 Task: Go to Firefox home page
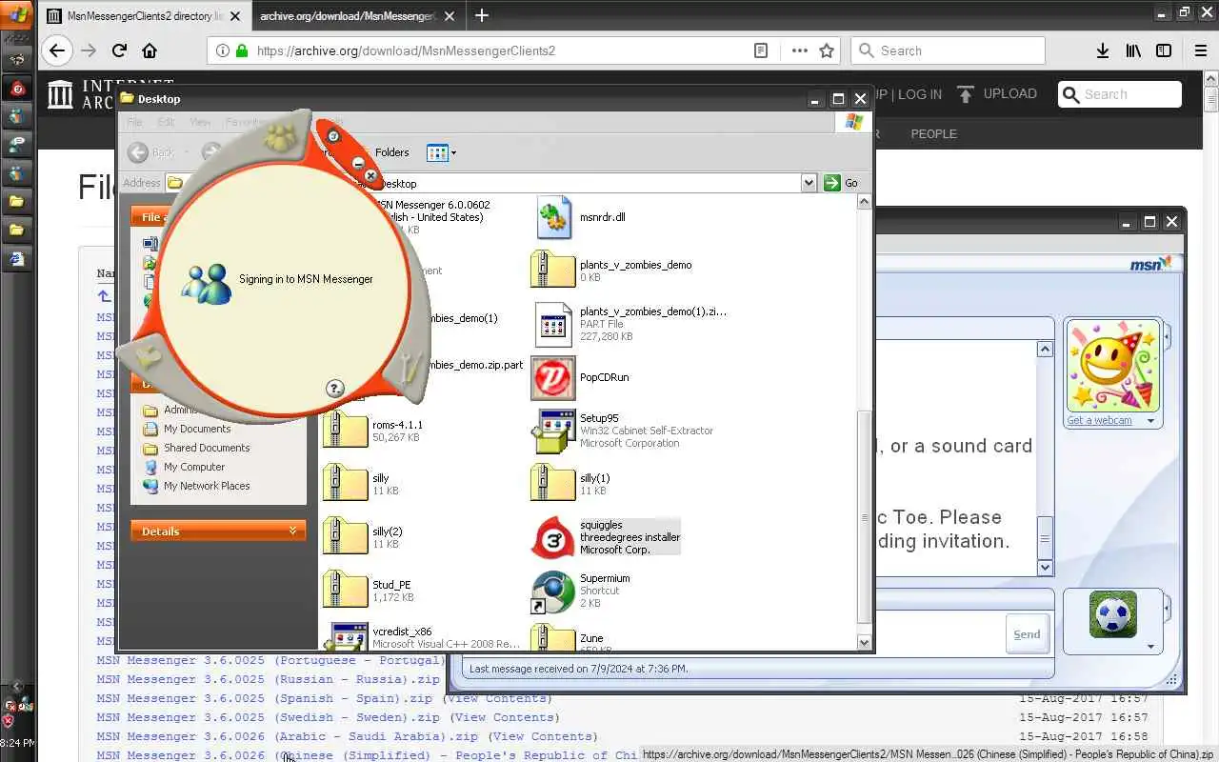[150, 50]
